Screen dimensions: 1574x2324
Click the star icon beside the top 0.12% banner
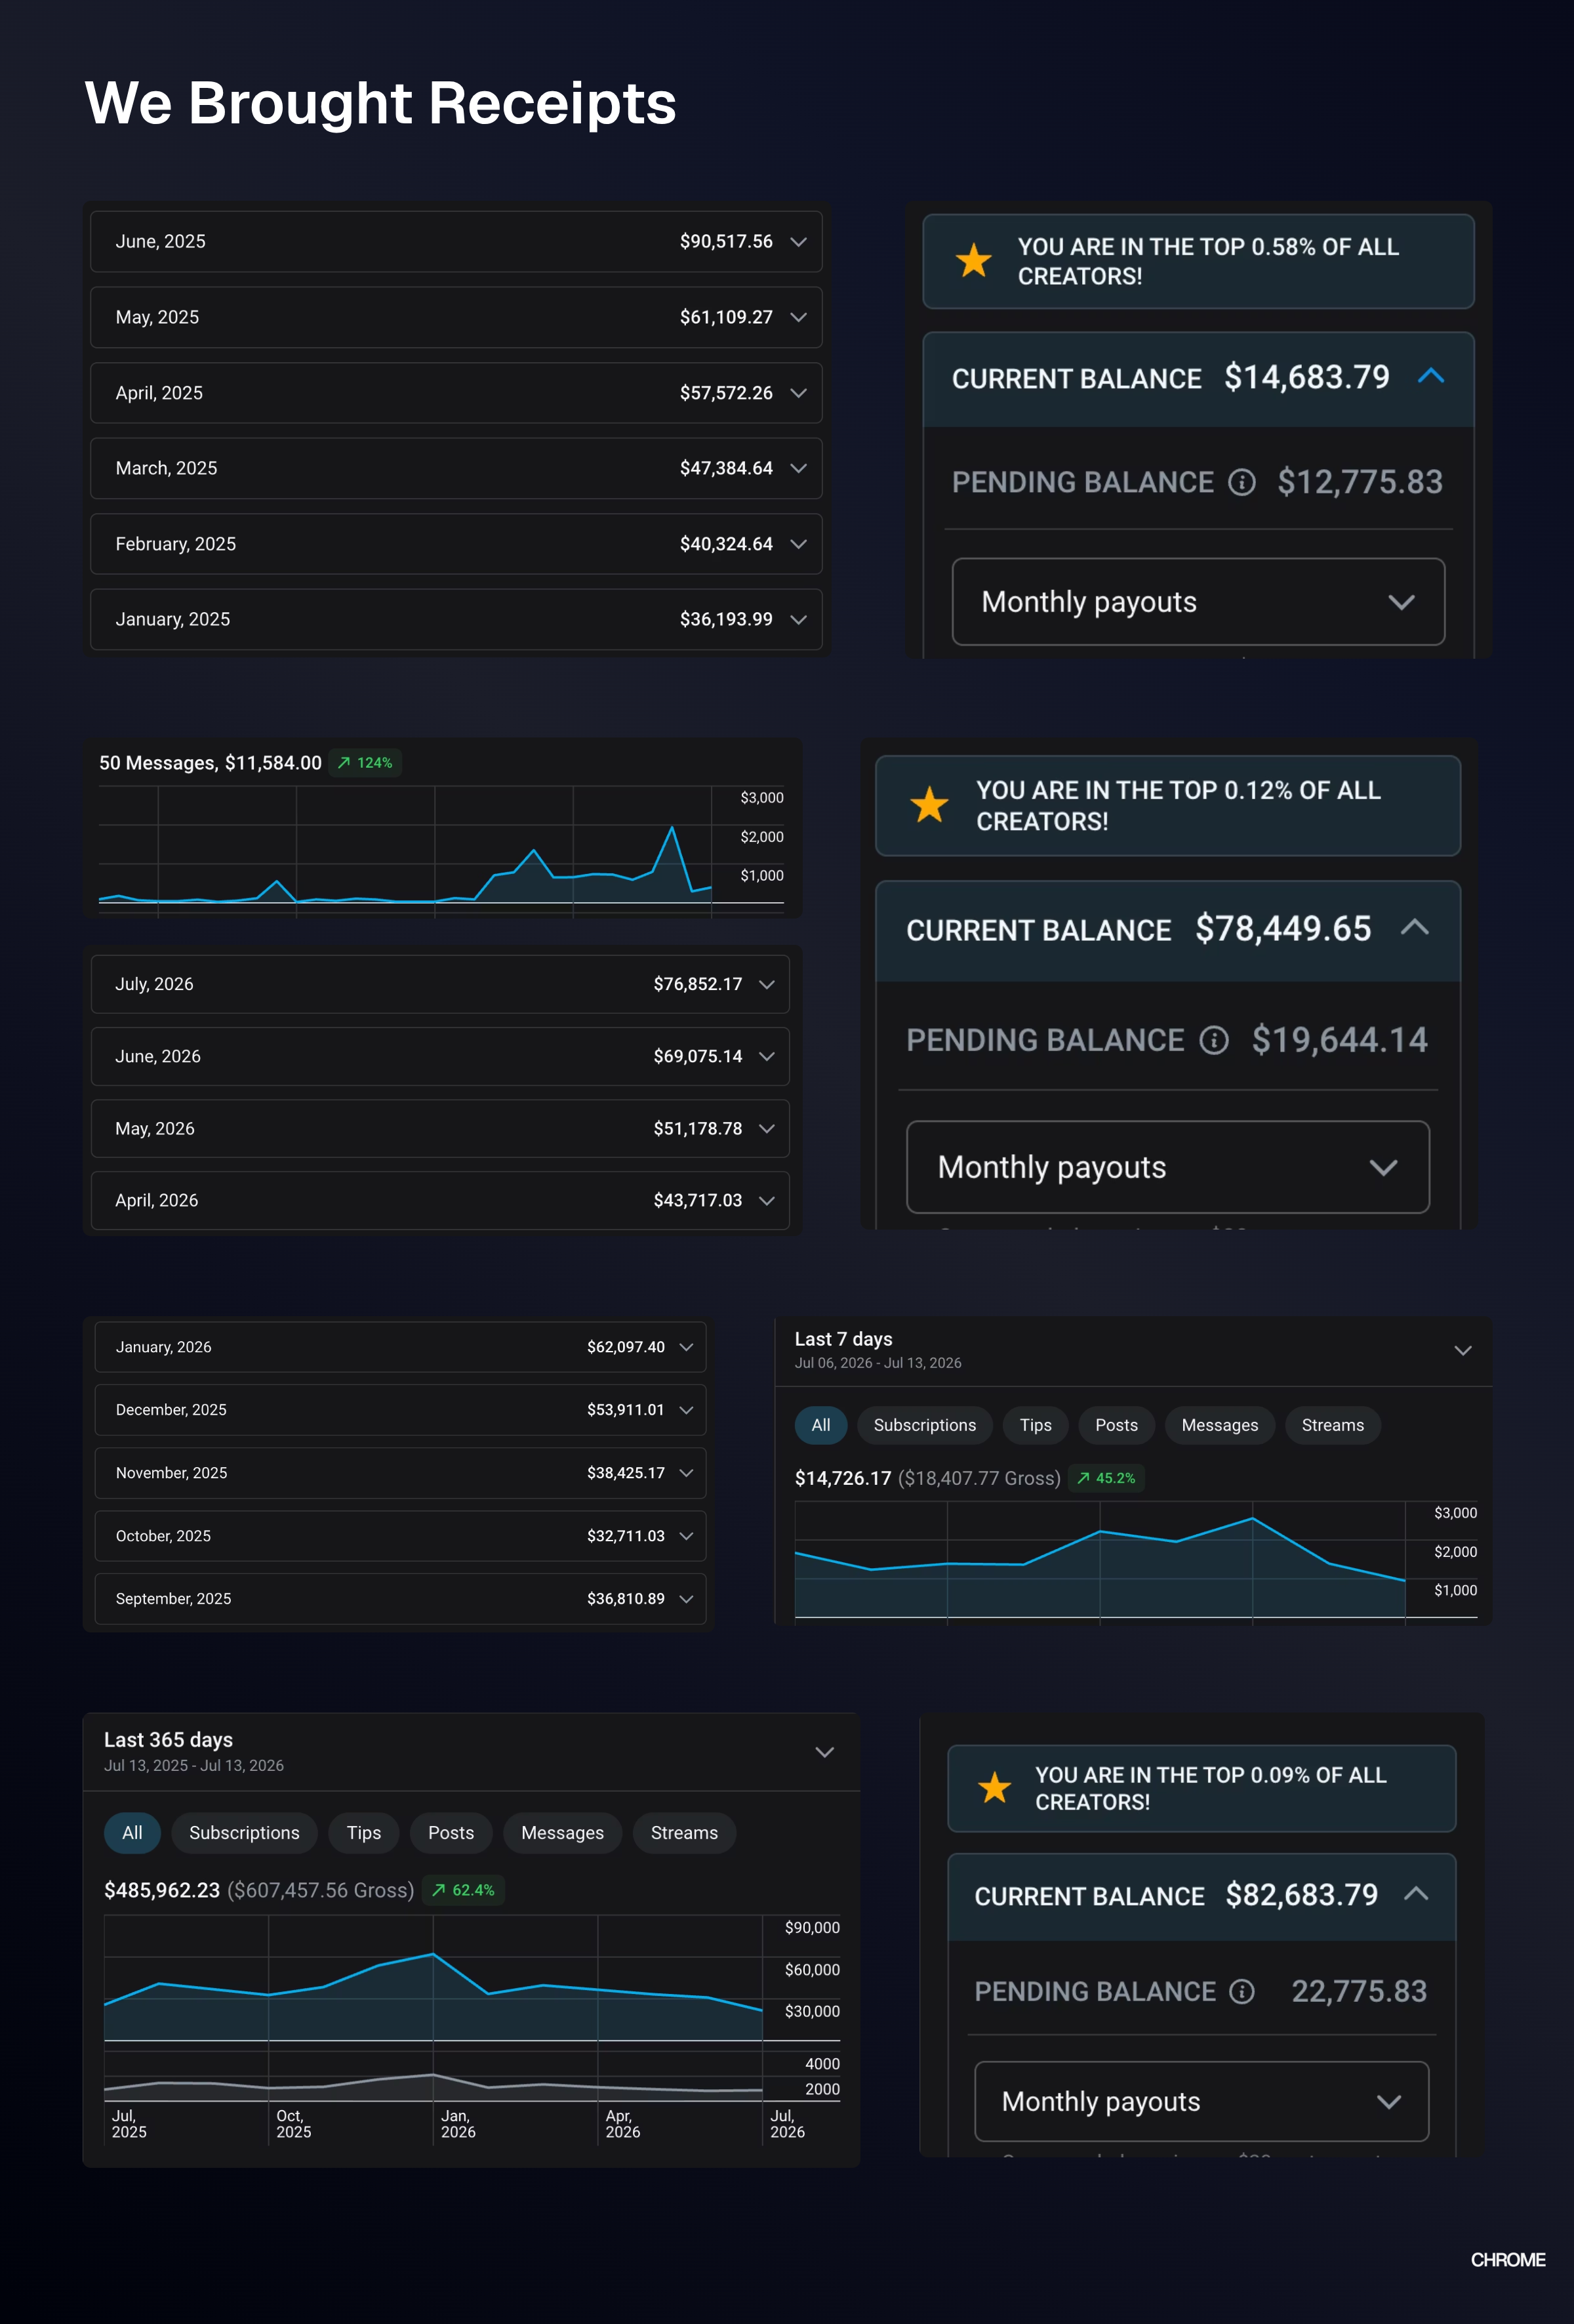pyautogui.click(x=929, y=804)
